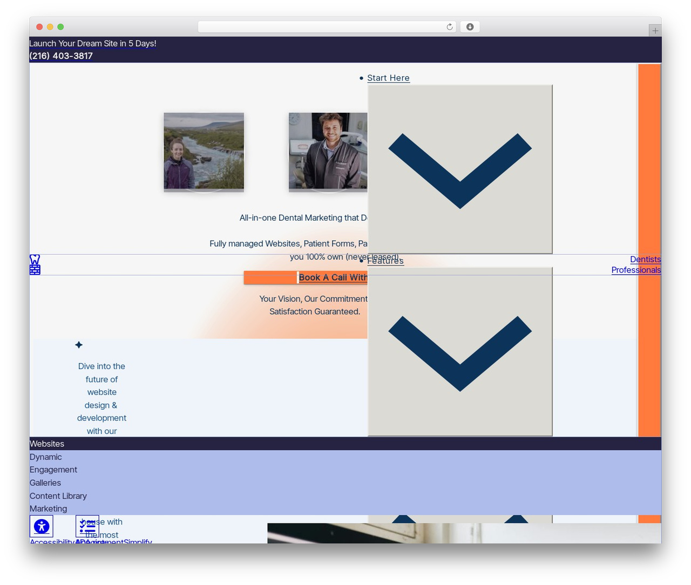The image size is (691, 585).
Task: Click the woman by river photo
Action: (204, 151)
